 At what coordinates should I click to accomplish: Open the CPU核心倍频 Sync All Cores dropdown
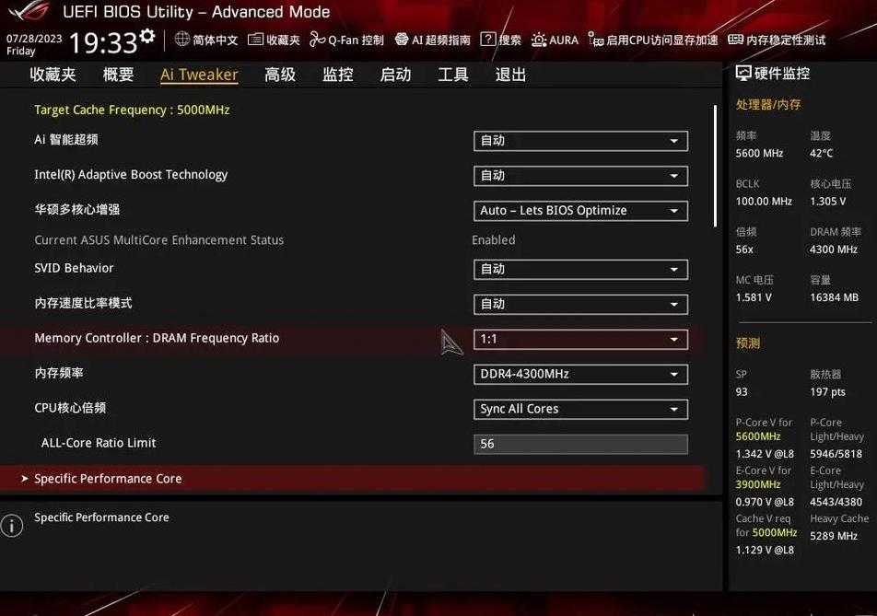click(x=580, y=409)
